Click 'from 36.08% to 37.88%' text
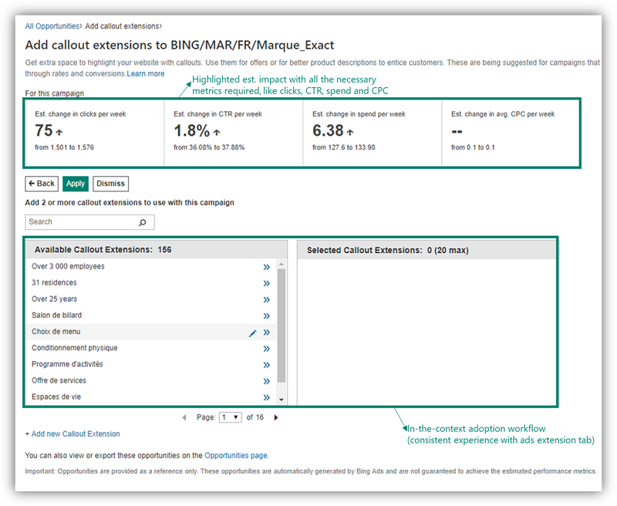Screen dimensions: 617x506 209,147
